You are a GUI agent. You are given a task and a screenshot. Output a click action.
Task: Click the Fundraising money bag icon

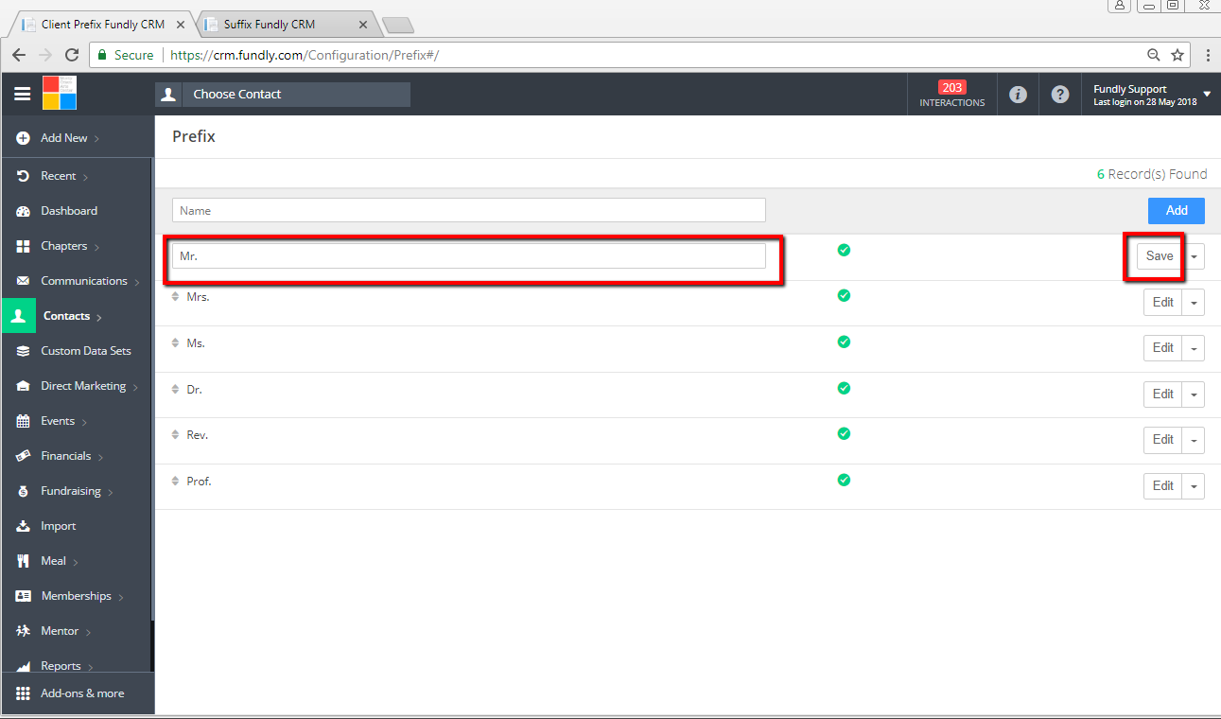tap(24, 491)
